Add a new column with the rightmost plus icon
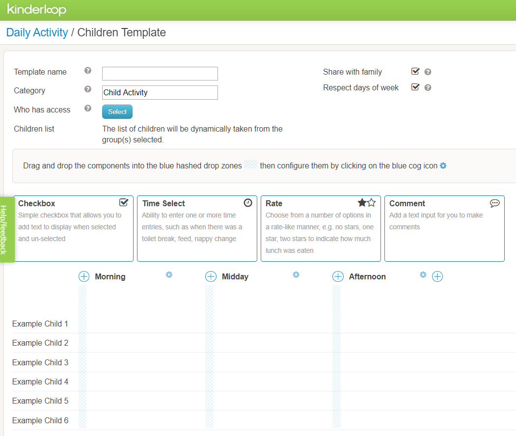Screen dimensions: 516x436 (x=437, y=276)
